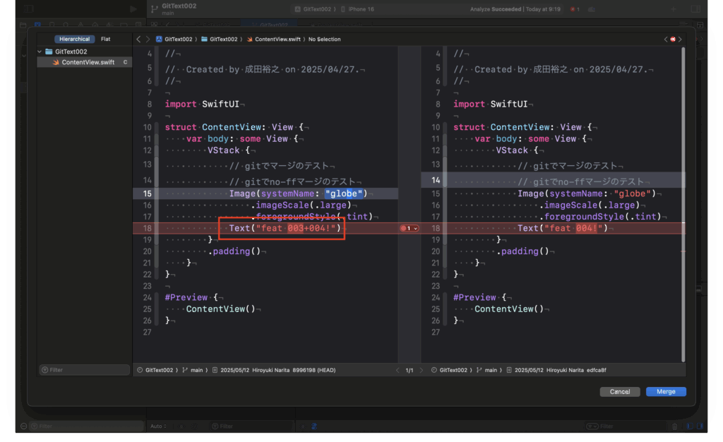This screenshot has height=442, width=723.
Task: Go to next difference arrow beside 1/1
Action: click(x=421, y=370)
